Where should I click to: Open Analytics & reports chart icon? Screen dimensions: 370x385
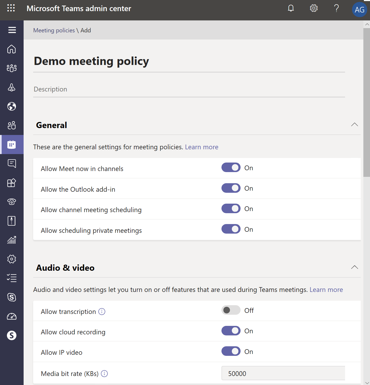pos(12,240)
